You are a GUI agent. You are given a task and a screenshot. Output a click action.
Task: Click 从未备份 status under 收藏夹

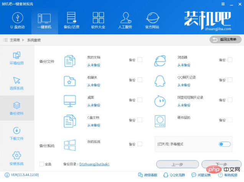point(94,85)
